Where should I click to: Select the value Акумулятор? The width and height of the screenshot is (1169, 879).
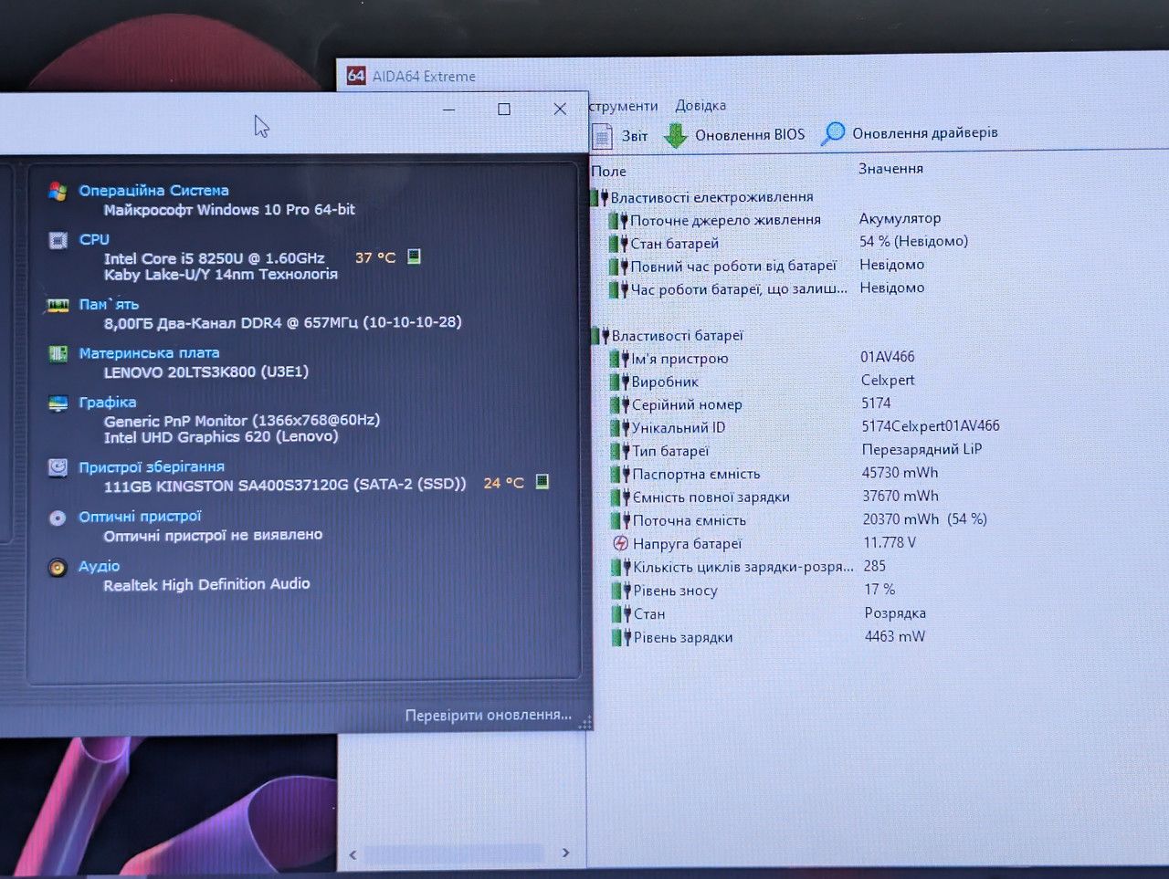click(x=900, y=218)
